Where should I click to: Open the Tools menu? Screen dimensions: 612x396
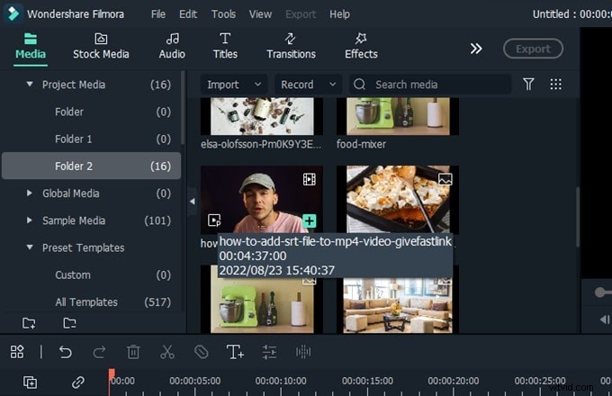223,14
